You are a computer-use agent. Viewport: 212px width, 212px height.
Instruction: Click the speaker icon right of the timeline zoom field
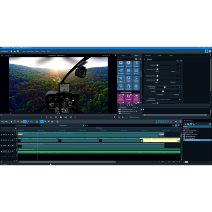point(176,121)
